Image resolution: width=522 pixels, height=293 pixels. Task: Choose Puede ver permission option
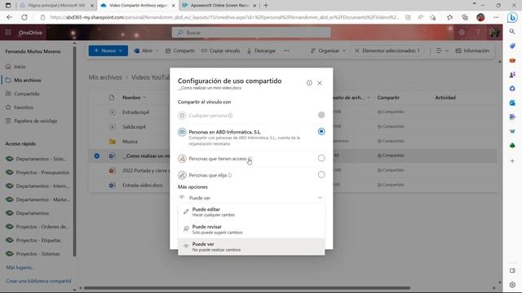click(x=251, y=247)
